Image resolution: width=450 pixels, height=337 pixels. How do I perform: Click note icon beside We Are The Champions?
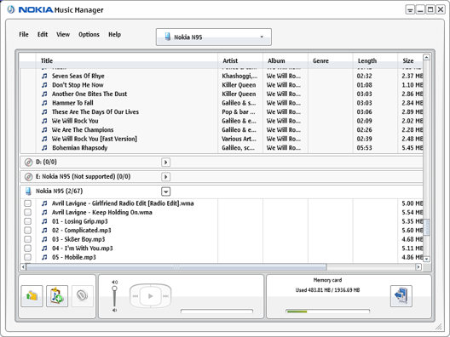pyautogui.click(x=44, y=130)
